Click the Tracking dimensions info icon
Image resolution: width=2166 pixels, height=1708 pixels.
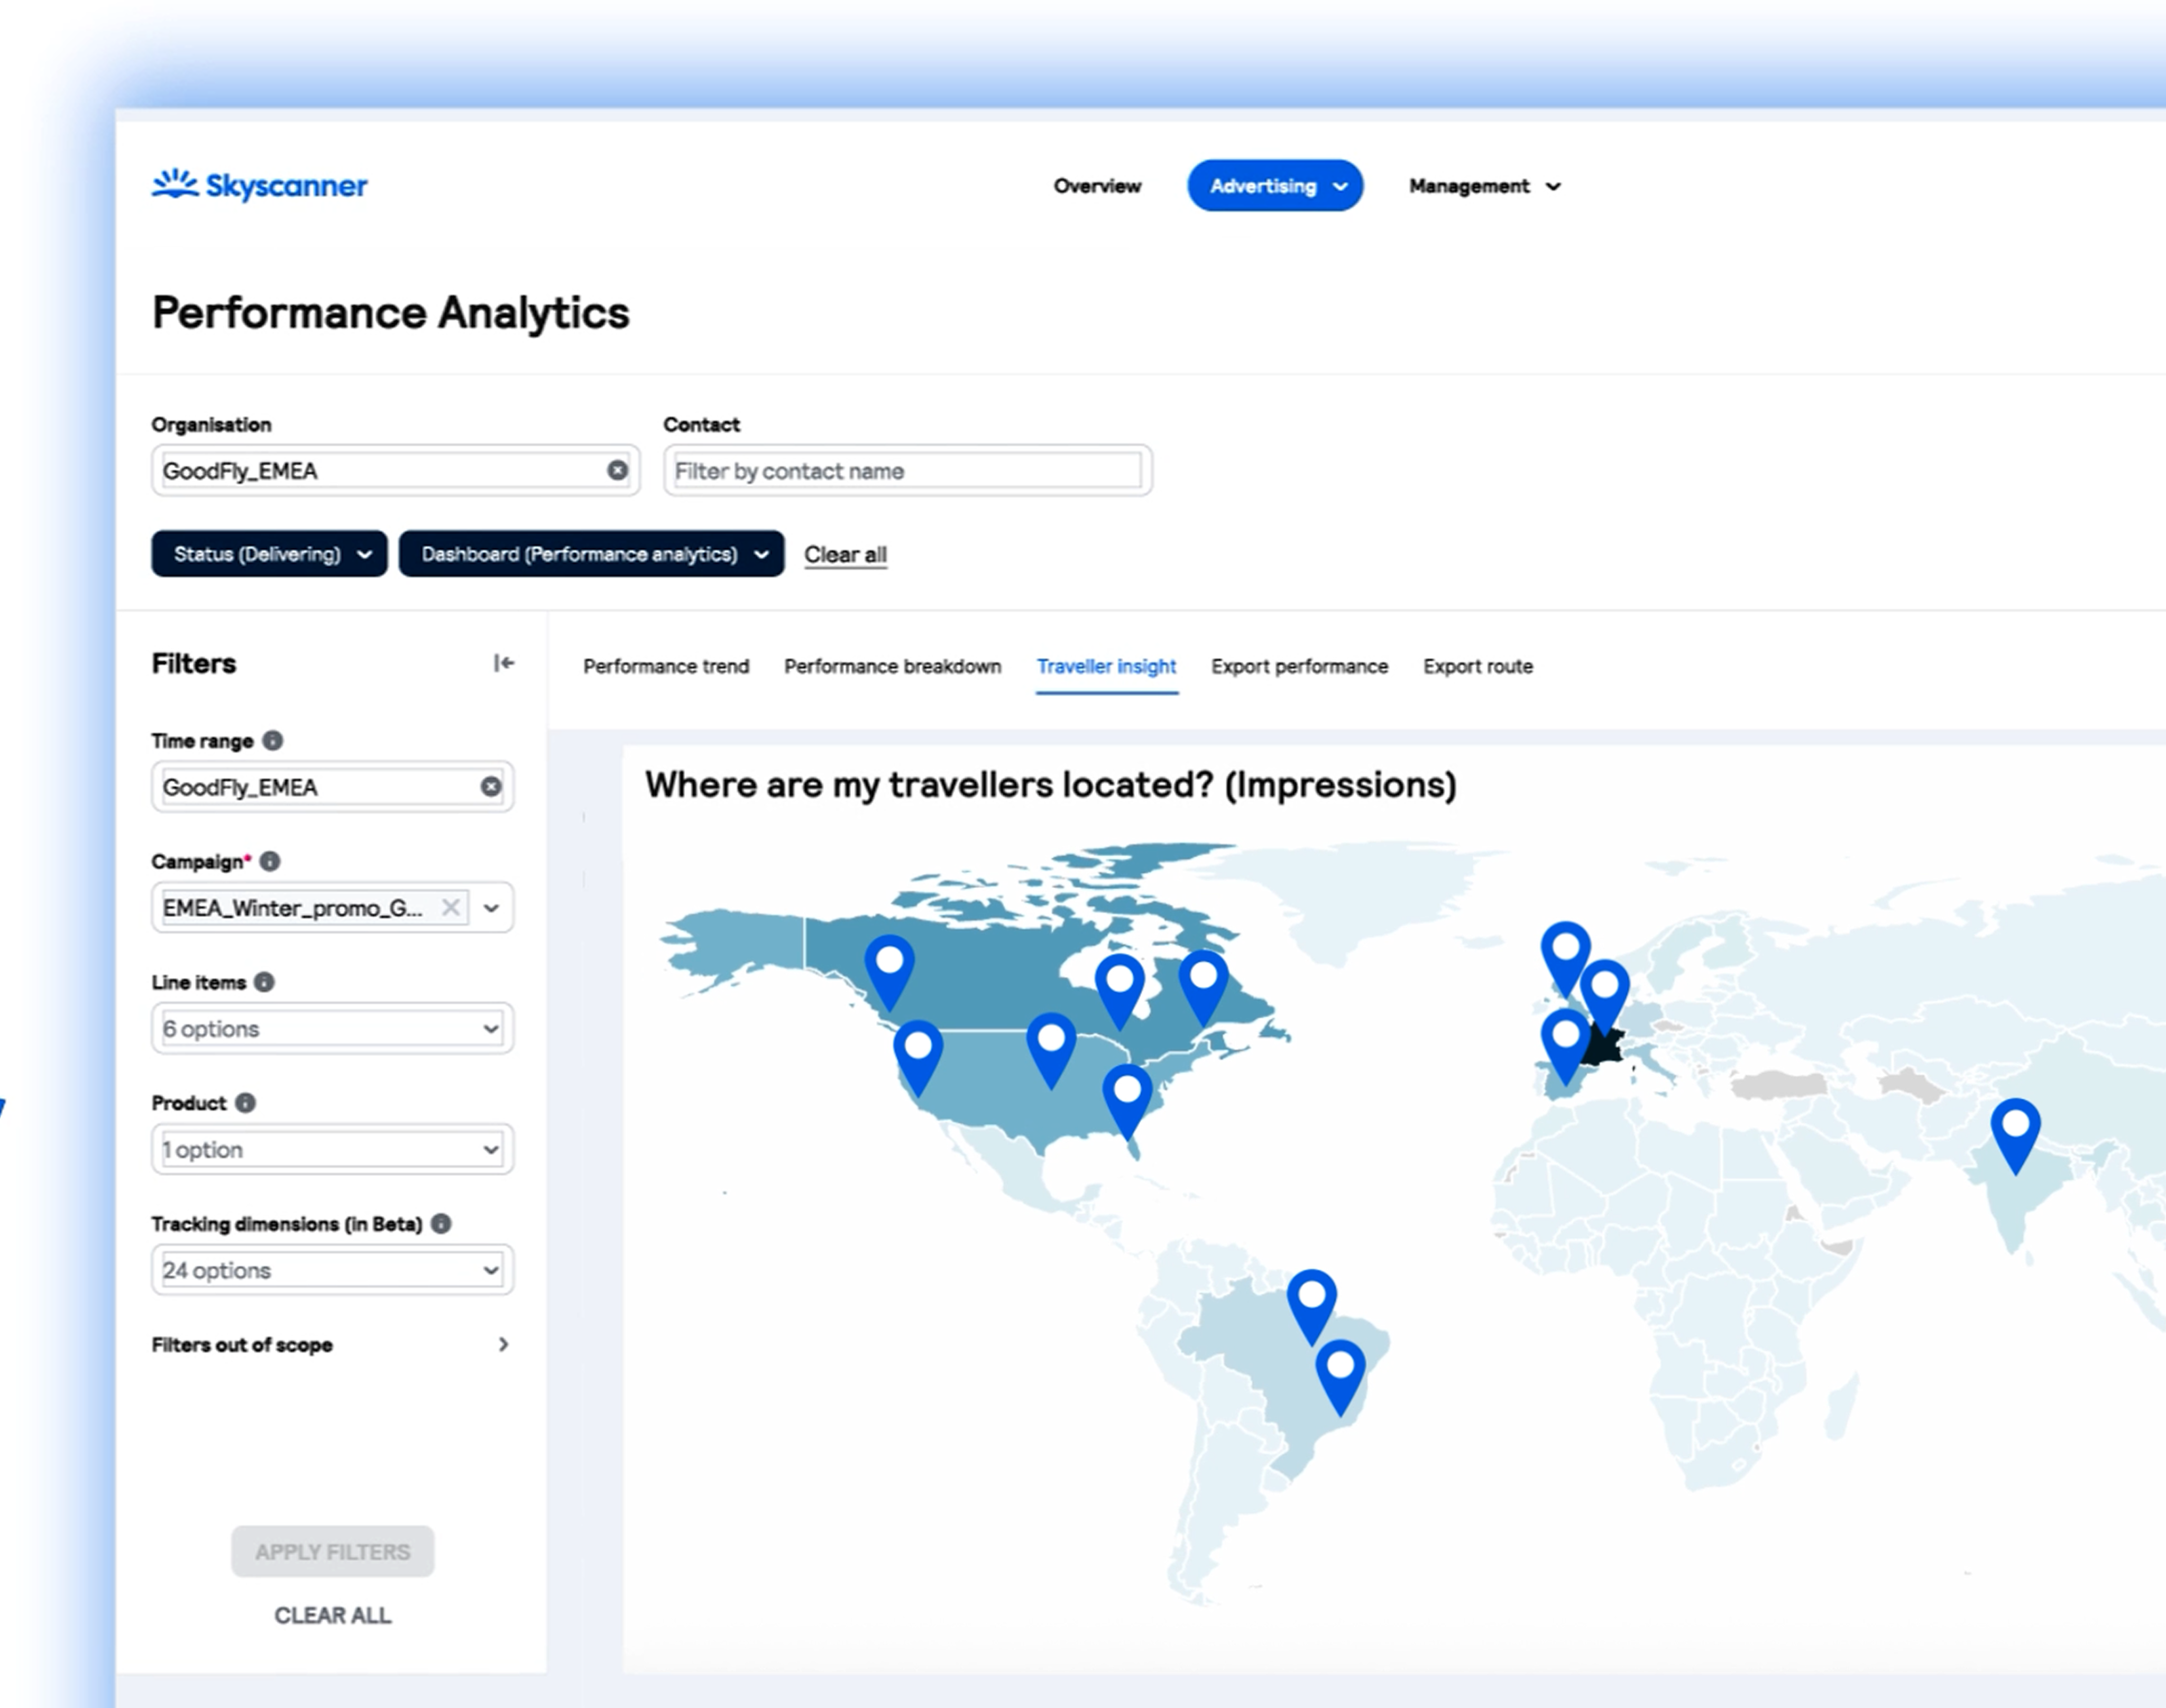[441, 1223]
